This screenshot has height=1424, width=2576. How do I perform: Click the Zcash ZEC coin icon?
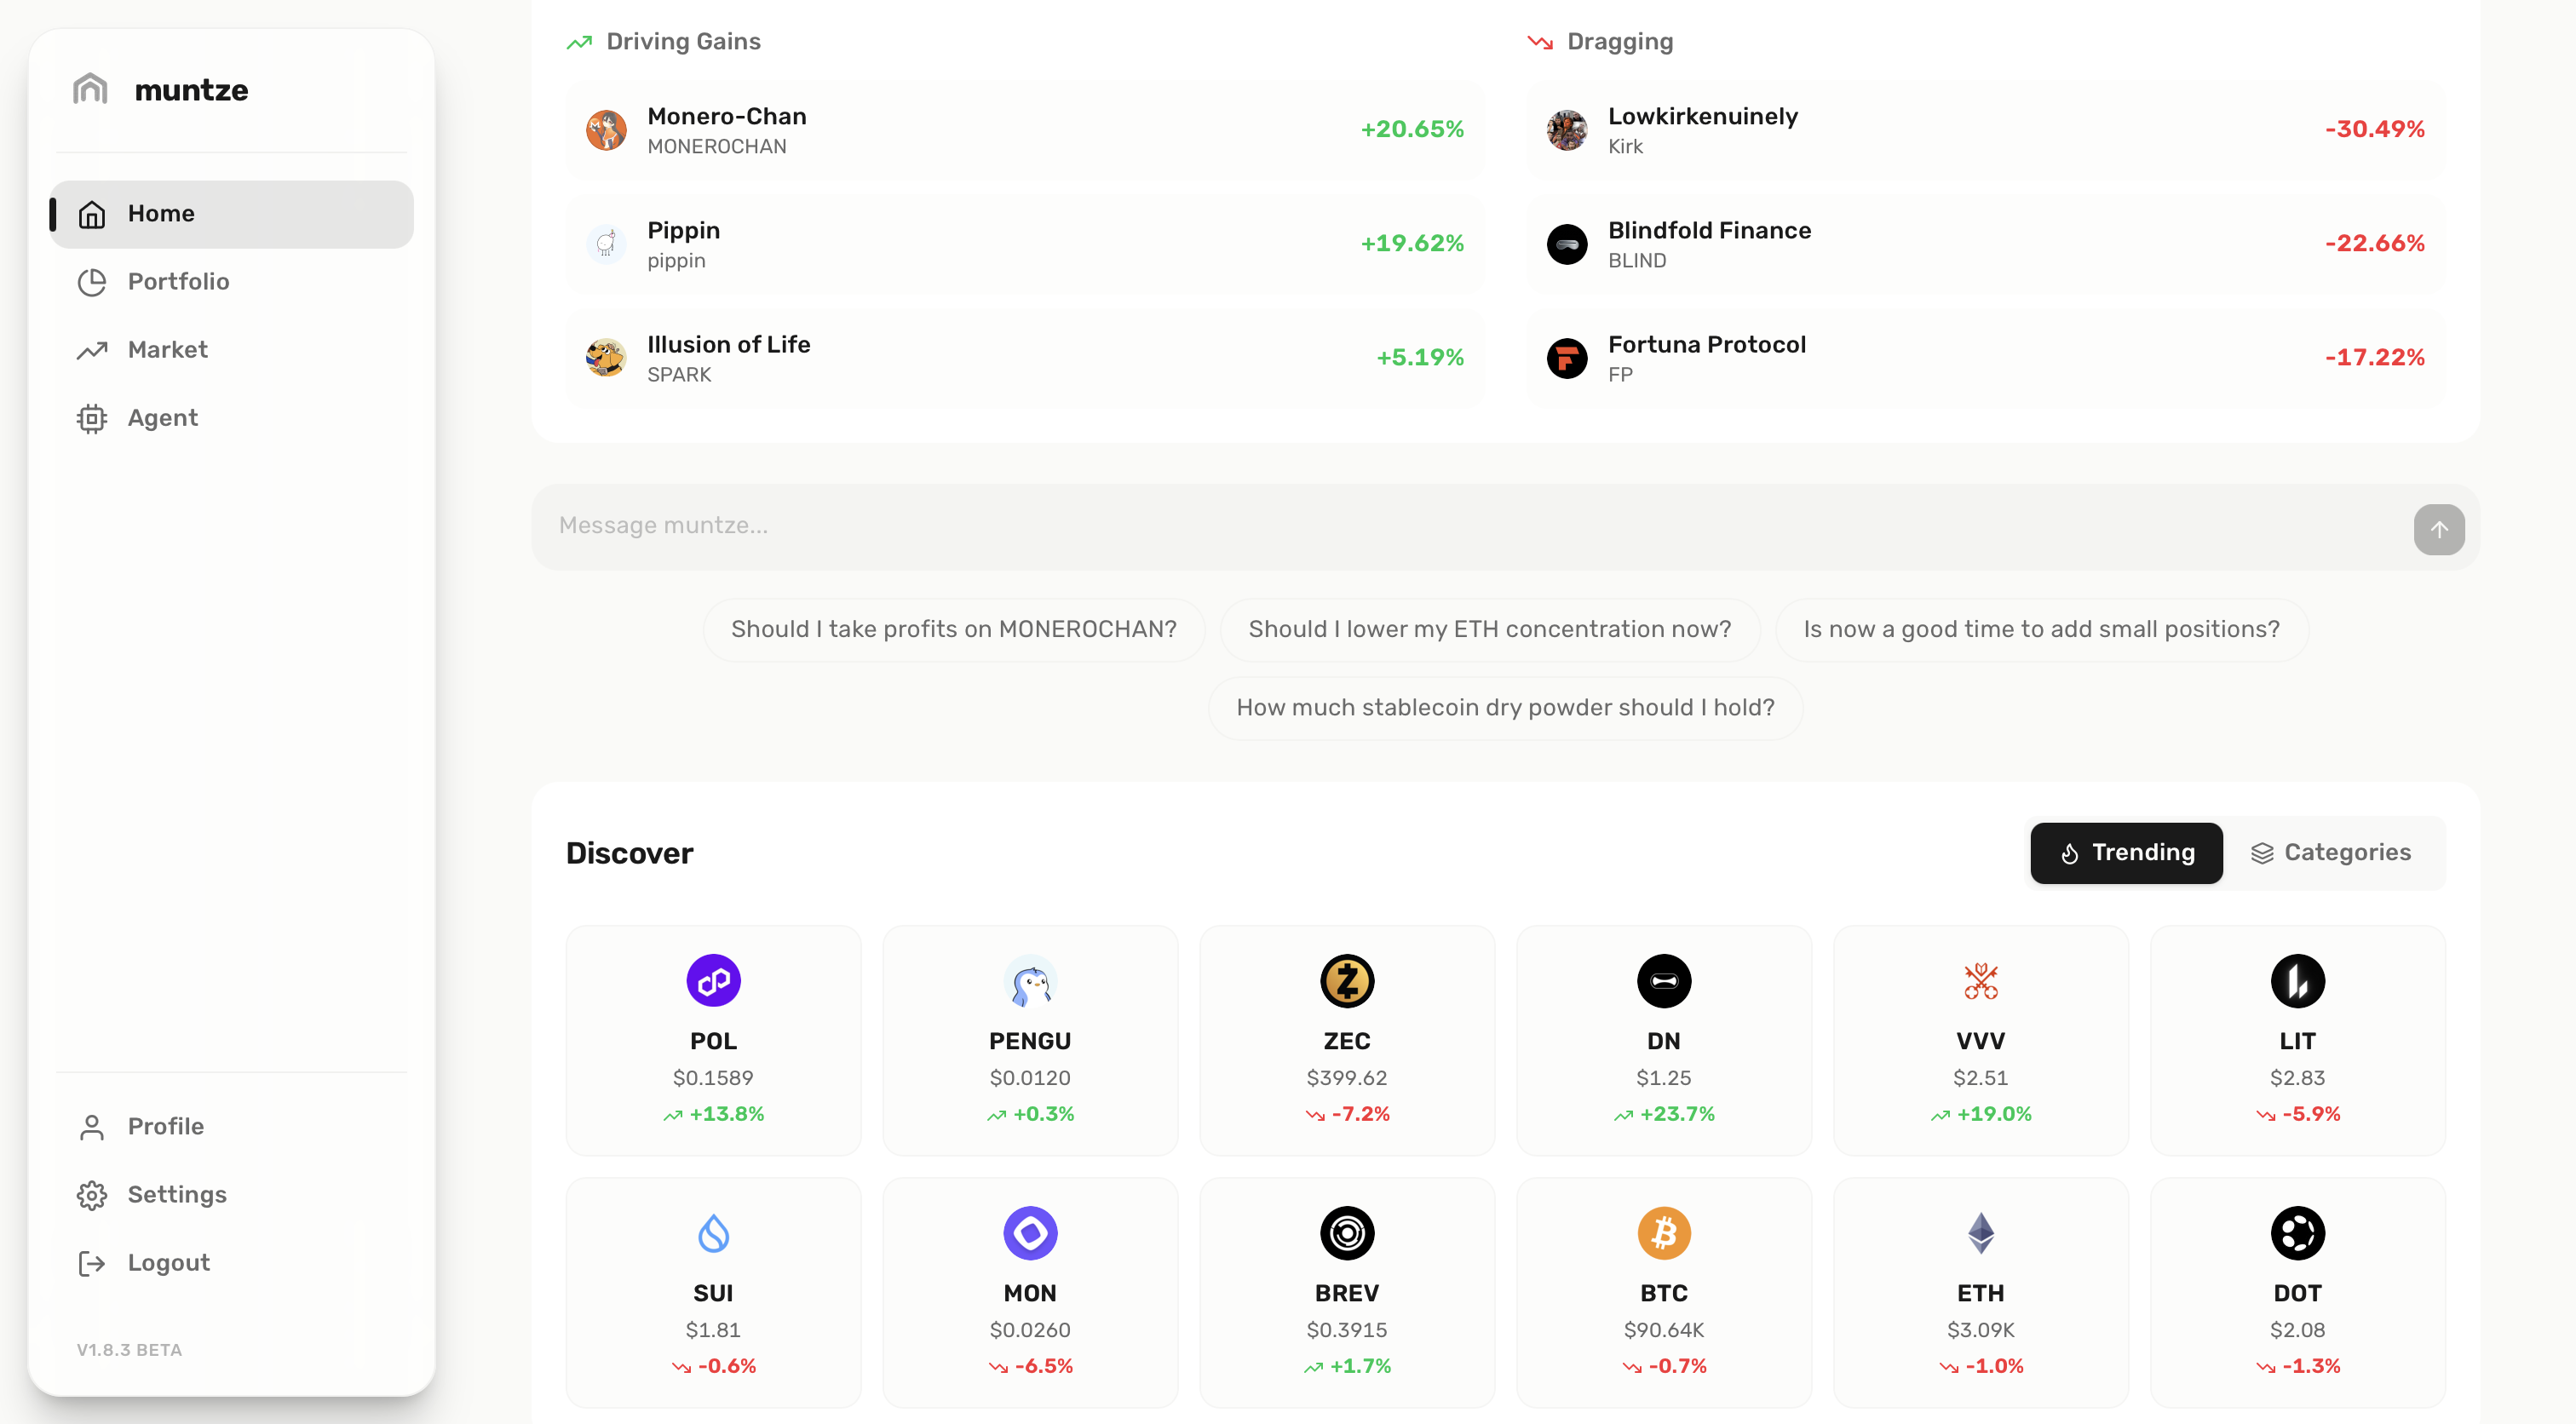pyautogui.click(x=1346, y=981)
